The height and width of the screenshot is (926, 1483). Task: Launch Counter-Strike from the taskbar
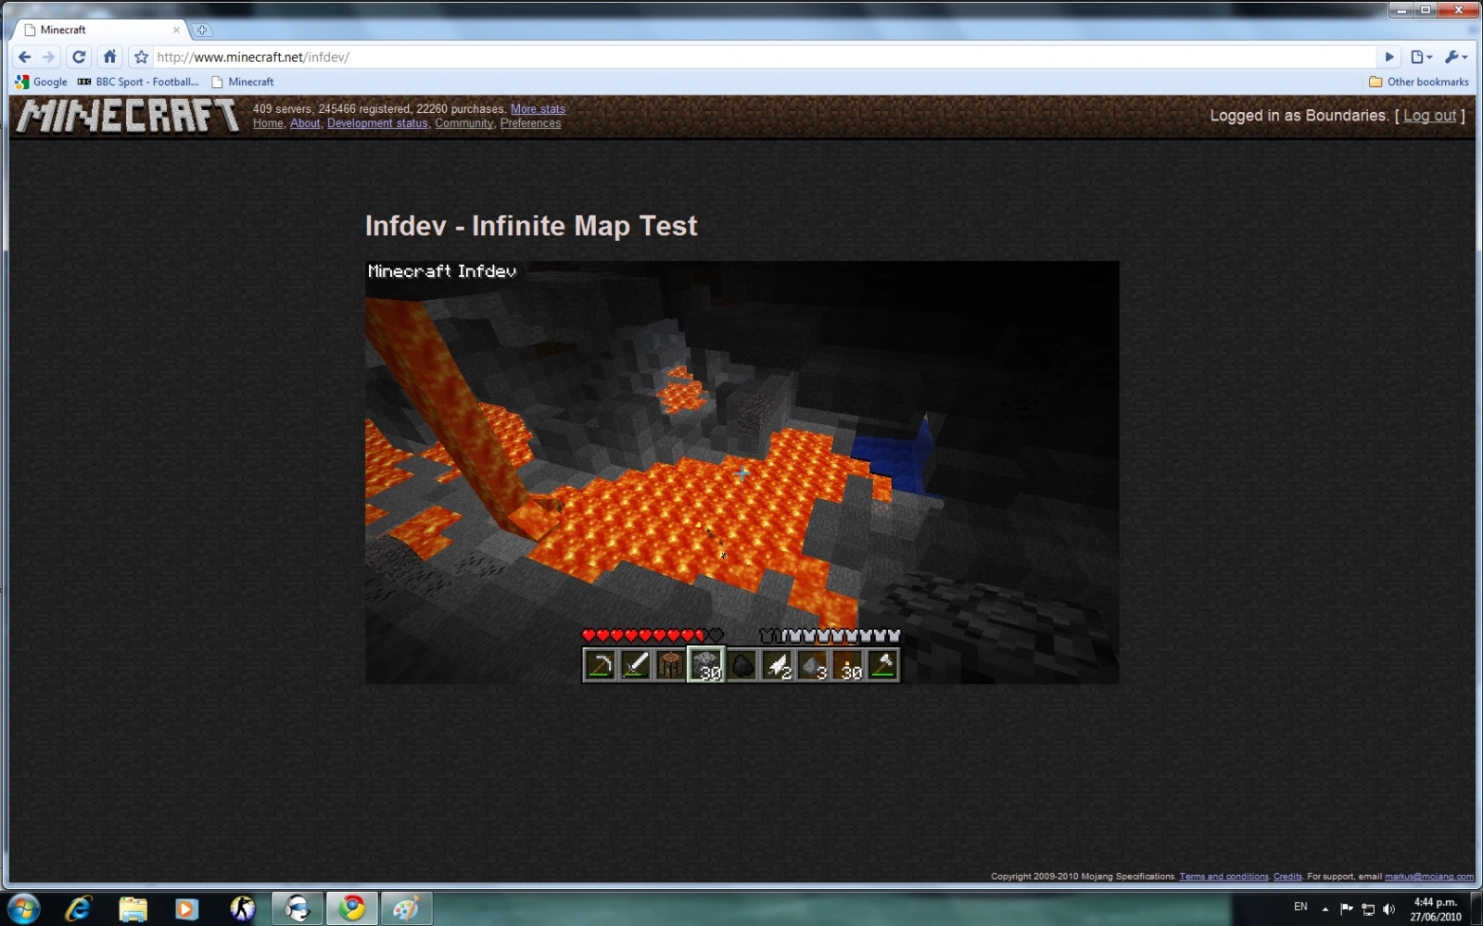click(x=242, y=909)
